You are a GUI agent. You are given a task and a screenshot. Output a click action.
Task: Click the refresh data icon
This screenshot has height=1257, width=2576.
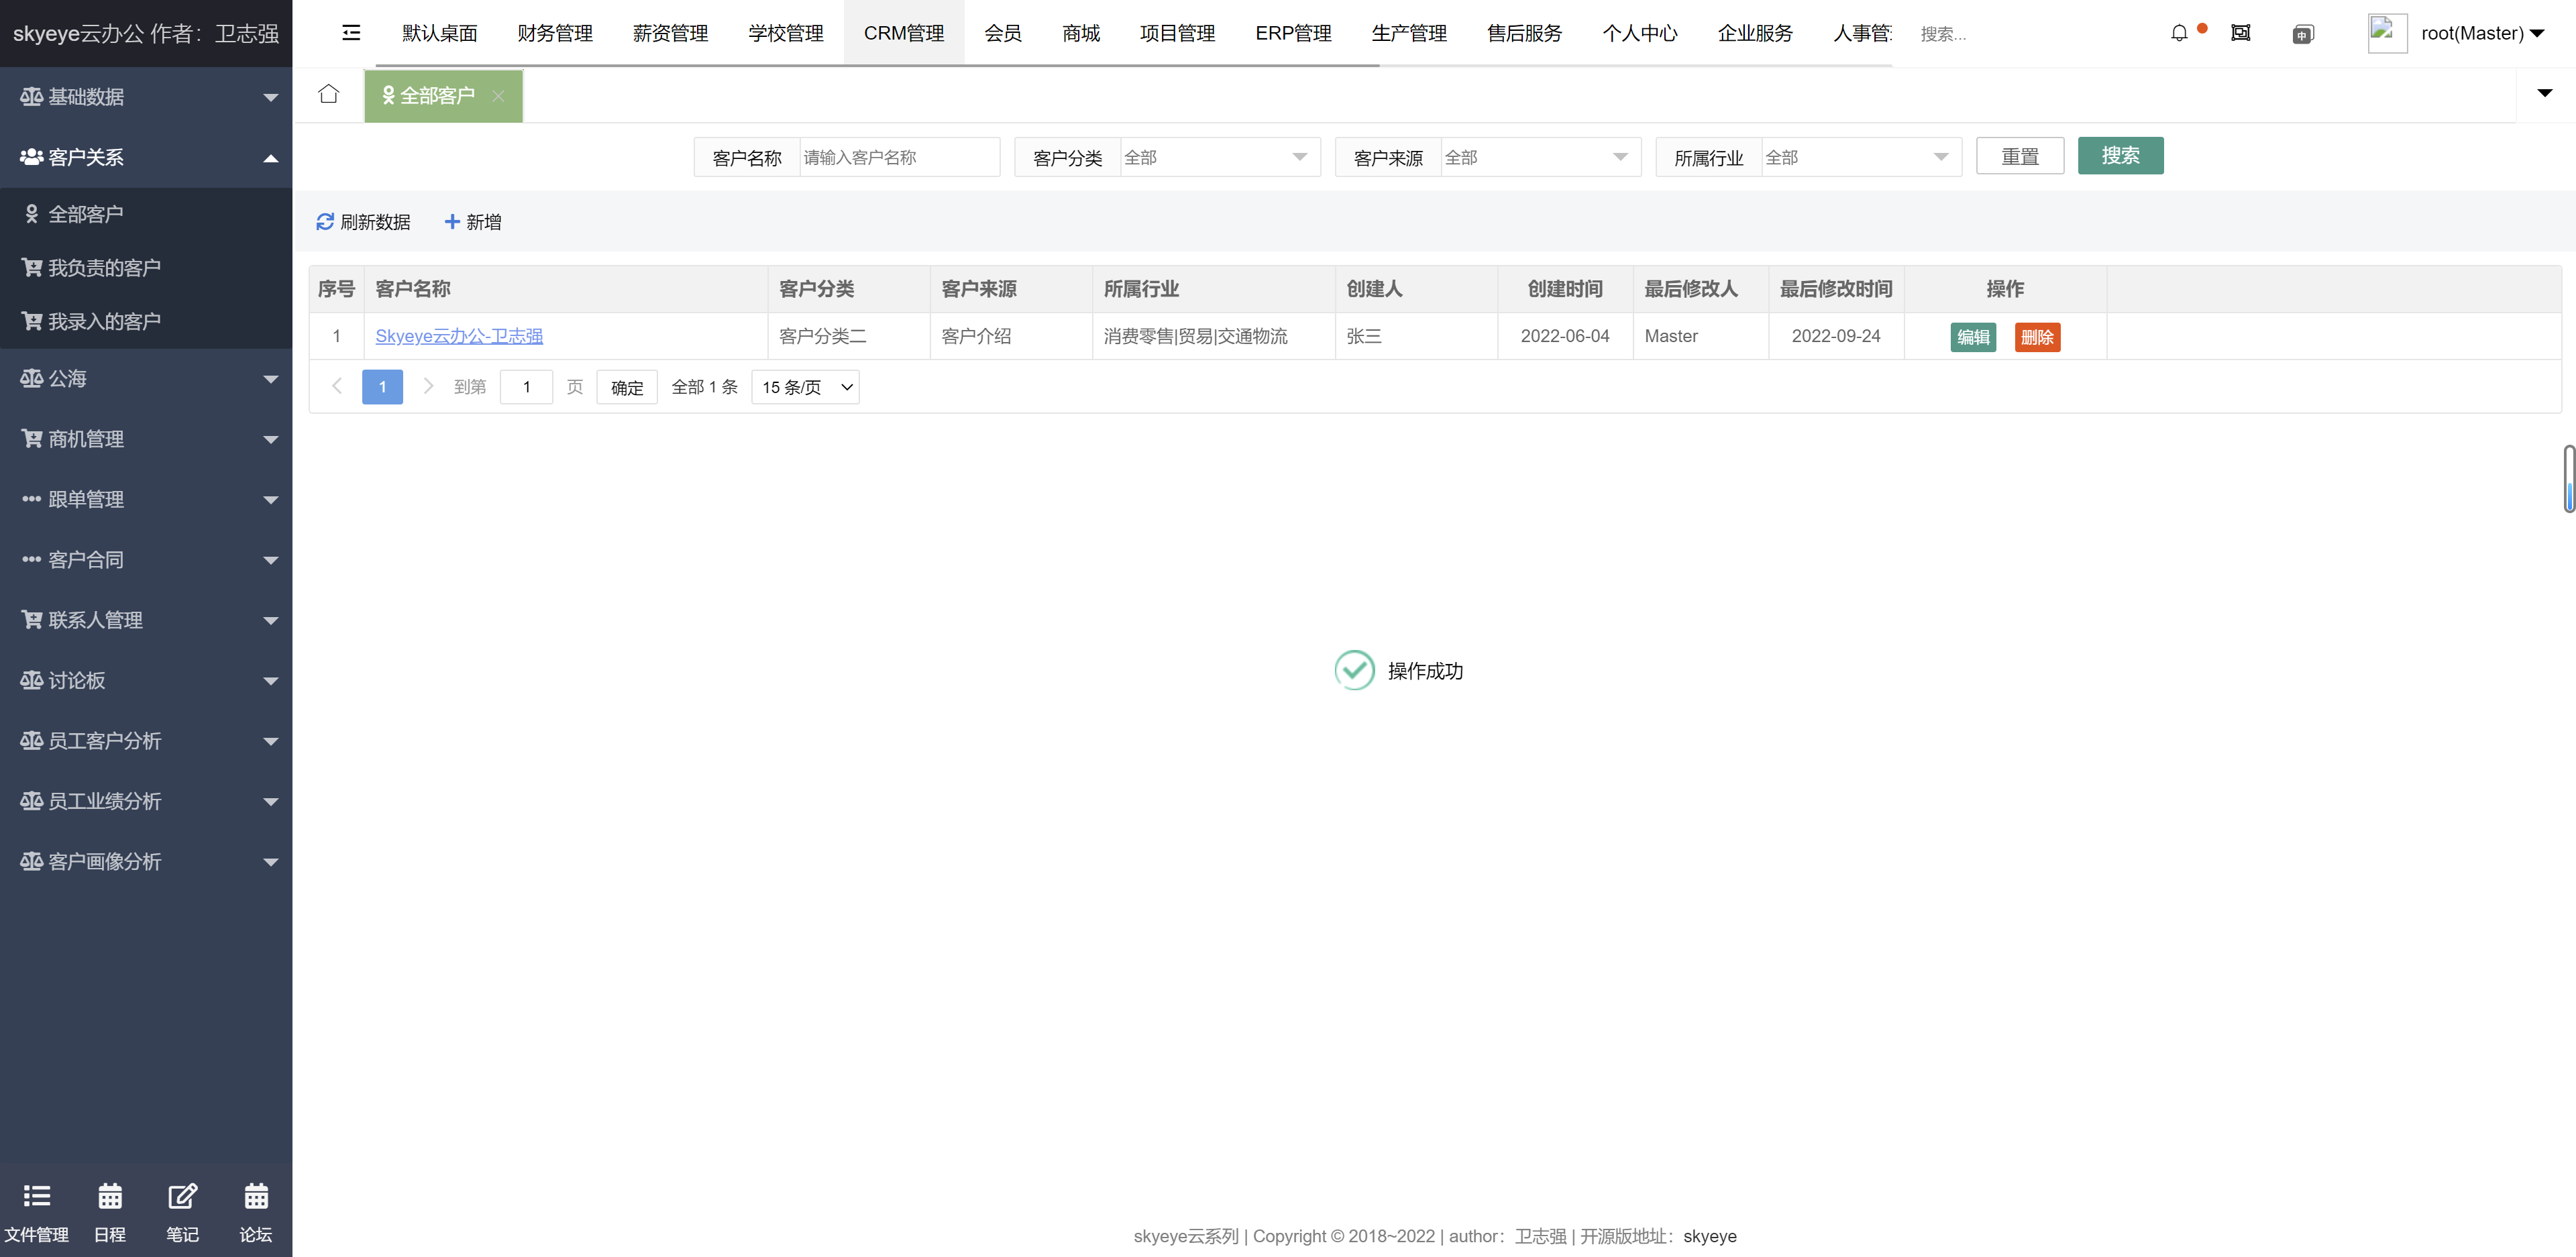(325, 222)
